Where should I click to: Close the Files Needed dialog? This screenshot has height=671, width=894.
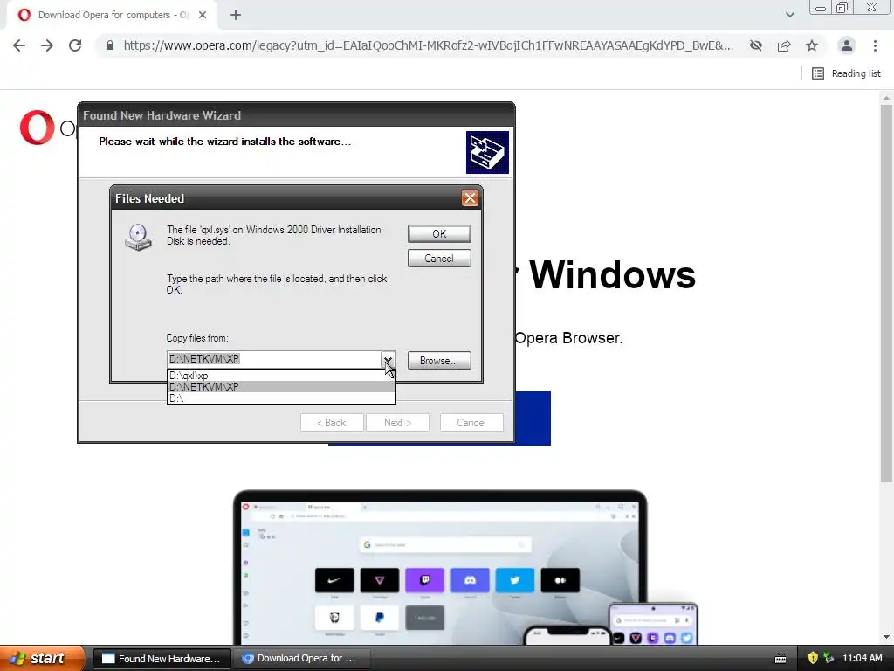tap(470, 198)
